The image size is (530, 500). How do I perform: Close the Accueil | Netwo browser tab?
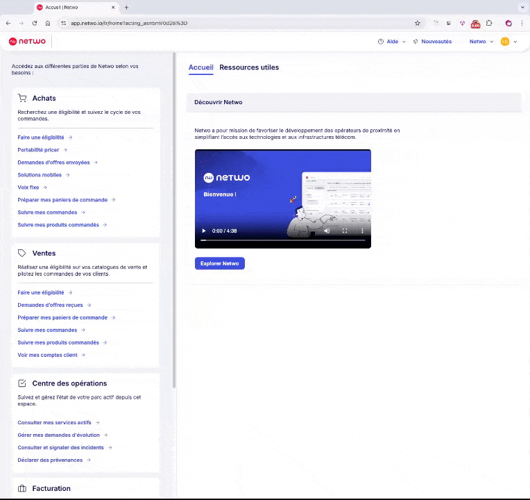(113, 7)
